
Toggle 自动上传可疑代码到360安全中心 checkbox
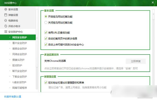[46, 44]
